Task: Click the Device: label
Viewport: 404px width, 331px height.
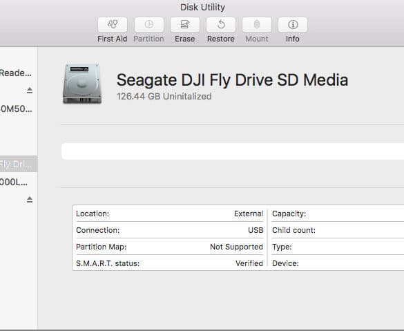Action: 285,263
